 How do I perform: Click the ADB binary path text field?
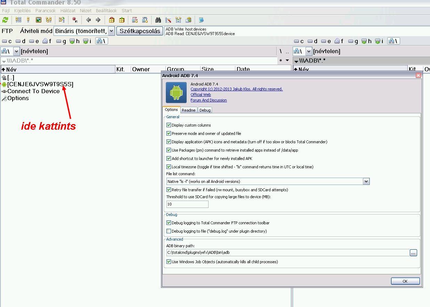[x=288, y=253]
